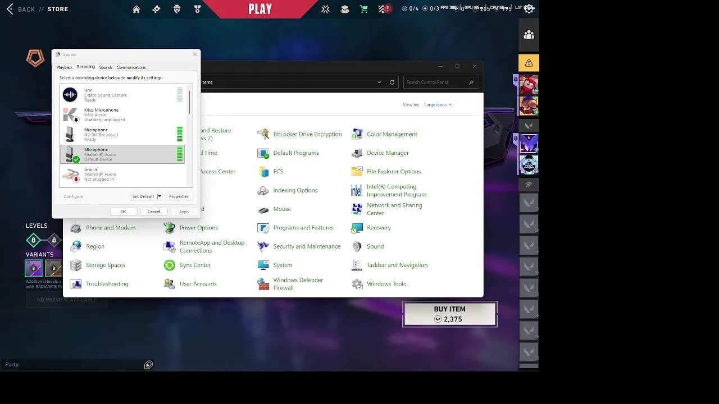Select the Elgato Sound Capture Line device
Image resolution: width=719 pixels, height=404 pixels.
tap(122, 95)
